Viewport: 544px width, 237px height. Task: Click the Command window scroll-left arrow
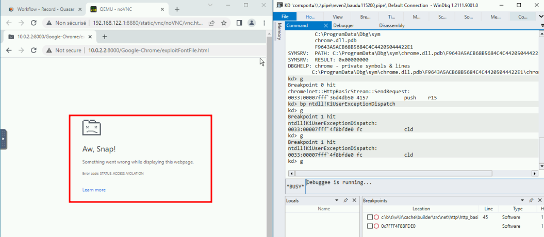tap(291, 173)
